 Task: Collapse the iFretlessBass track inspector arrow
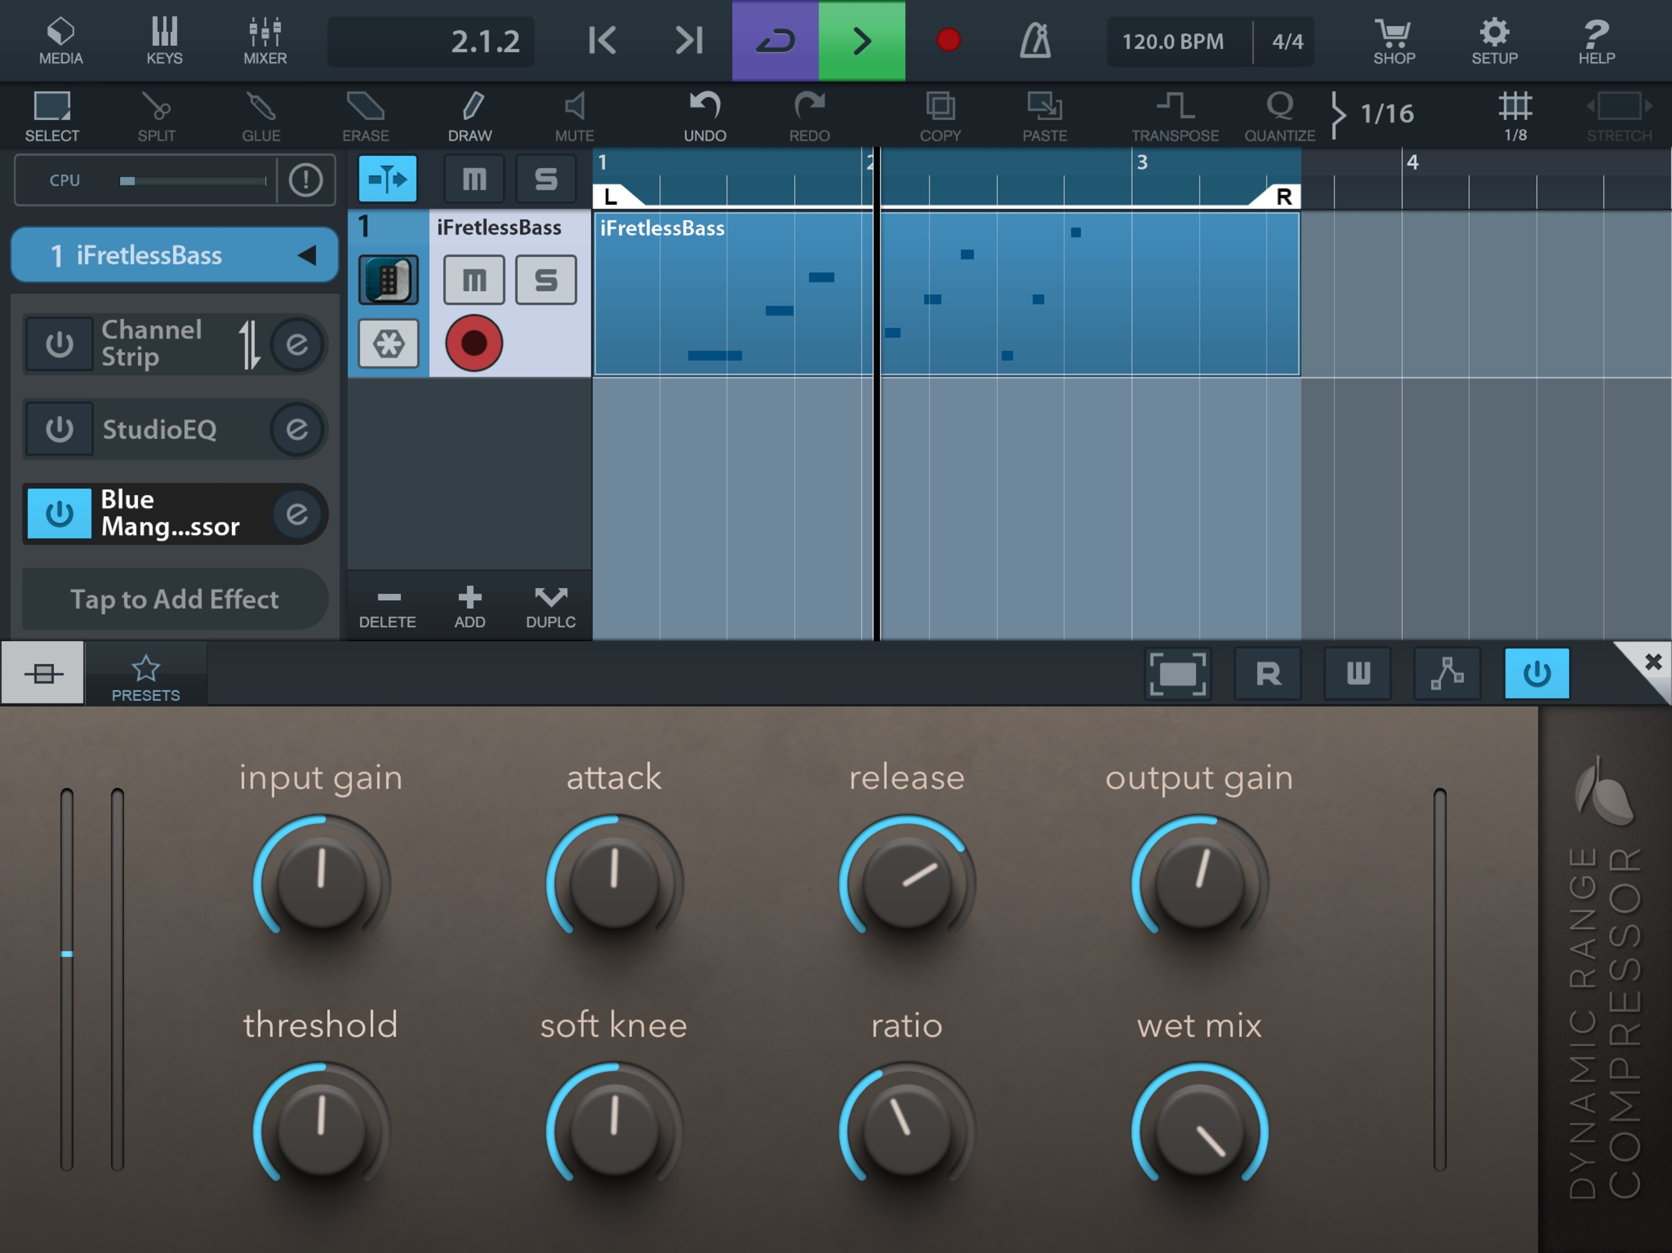click(x=307, y=256)
